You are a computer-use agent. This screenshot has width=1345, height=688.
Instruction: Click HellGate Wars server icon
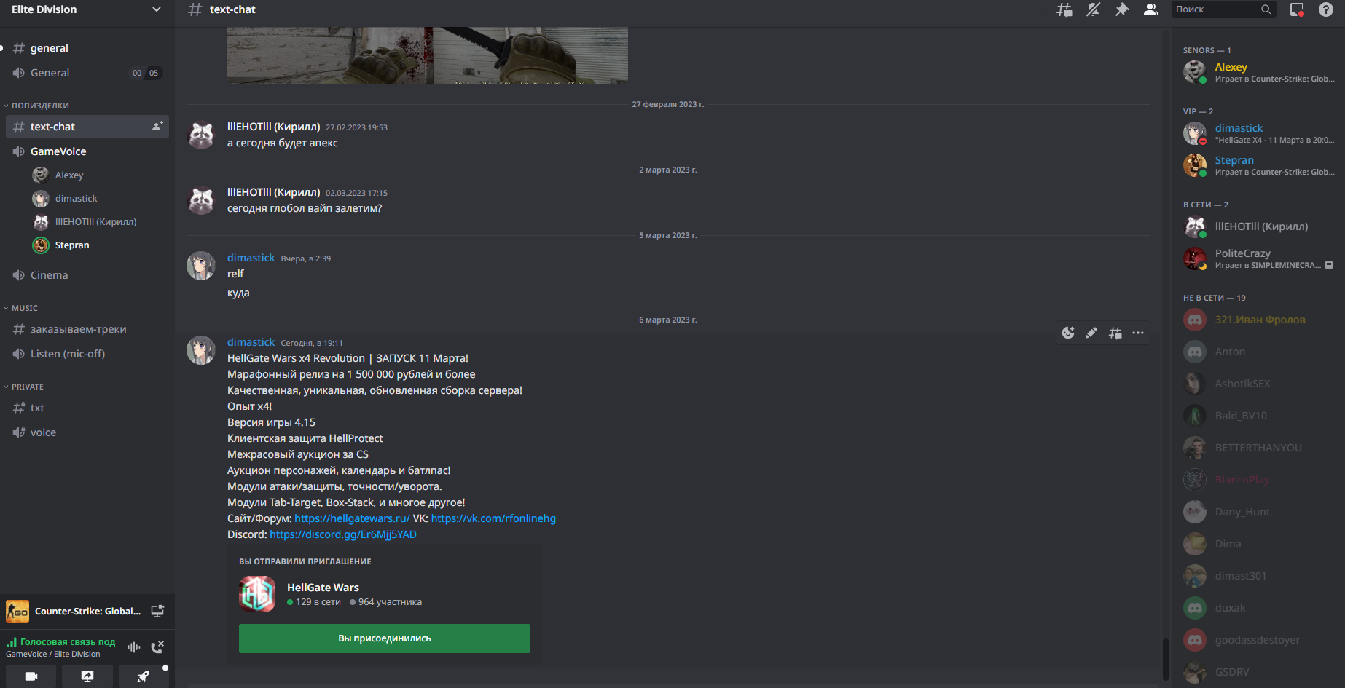257,594
